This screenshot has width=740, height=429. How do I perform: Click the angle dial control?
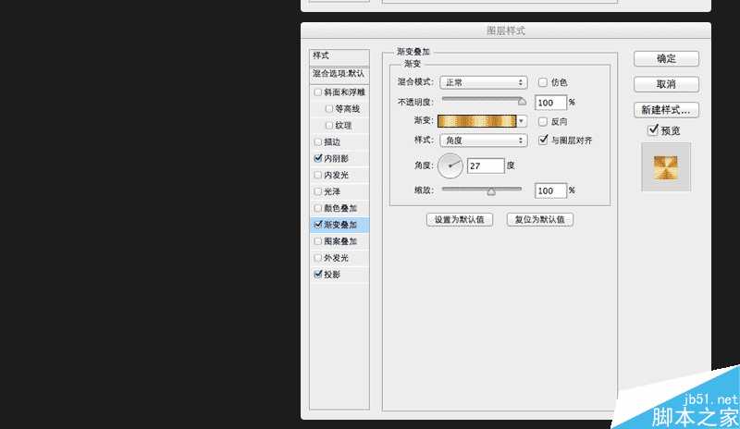[450, 166]
